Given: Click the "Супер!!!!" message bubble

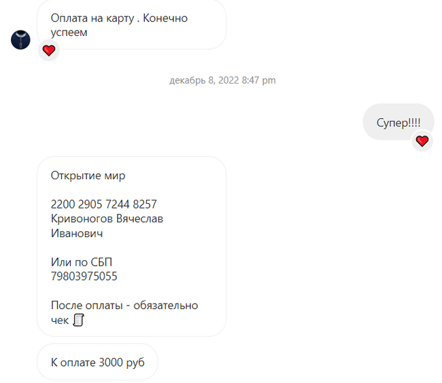Looking at the screenshot, I should tap(398, 122).
